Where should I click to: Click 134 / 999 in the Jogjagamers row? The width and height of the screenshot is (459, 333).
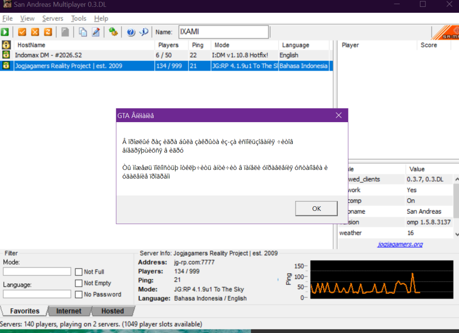tap(169, 66)
